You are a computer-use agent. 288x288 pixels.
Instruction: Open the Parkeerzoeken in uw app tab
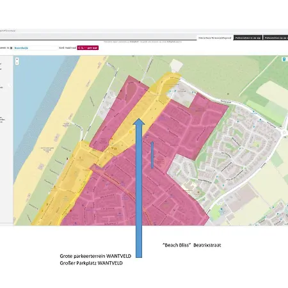click(x=248, y=38)
